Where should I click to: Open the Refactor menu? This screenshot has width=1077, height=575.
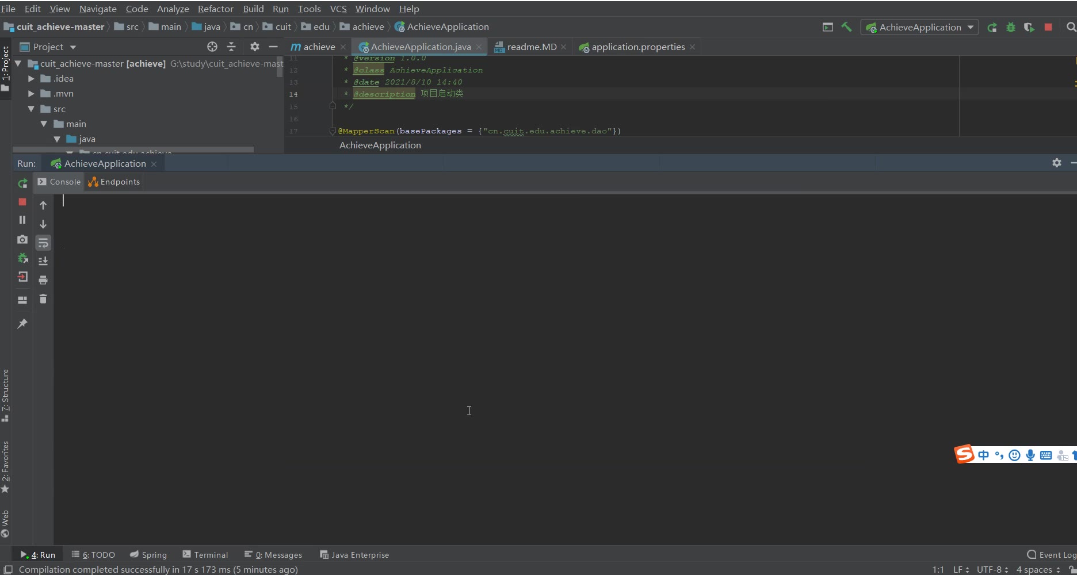coord(215,9)
